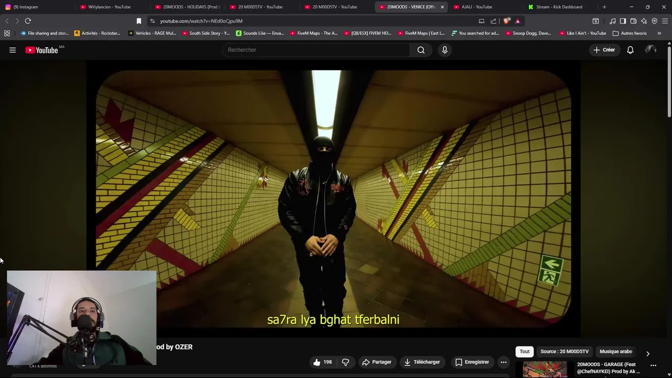Click the video player to pause
672x378 pixels.
(333, 199)
